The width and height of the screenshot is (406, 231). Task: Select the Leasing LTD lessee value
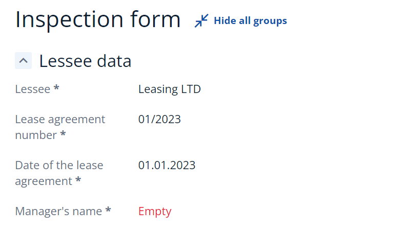[x=170, y=89]
